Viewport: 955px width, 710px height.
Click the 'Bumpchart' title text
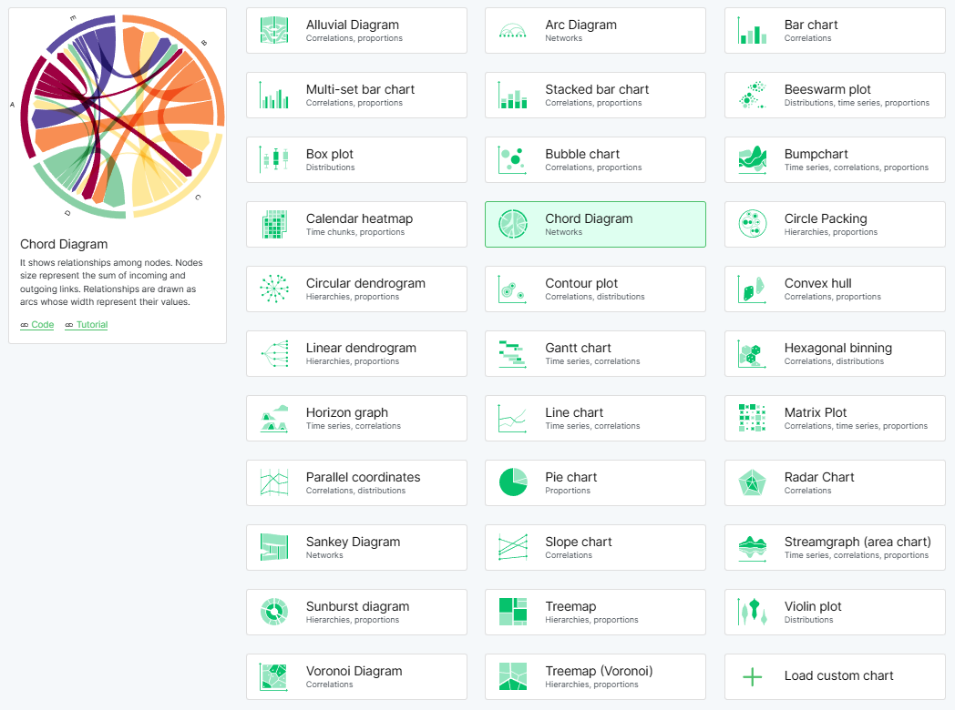816,154
